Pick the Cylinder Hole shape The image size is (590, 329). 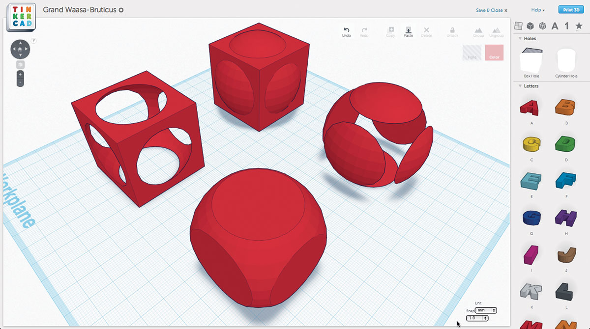[566, 63]
